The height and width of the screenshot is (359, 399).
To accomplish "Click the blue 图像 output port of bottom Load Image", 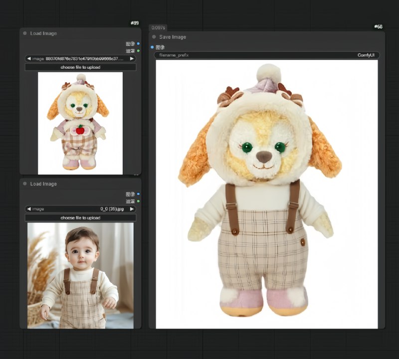I will click(x=138, y=194).
